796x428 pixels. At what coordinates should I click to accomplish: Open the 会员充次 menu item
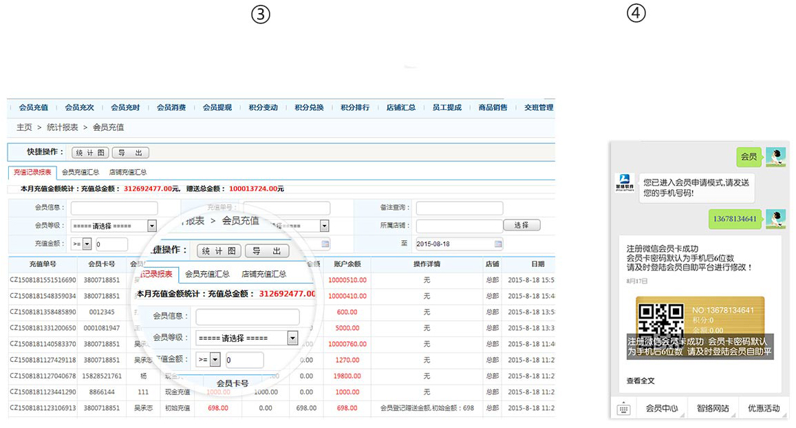79,107
